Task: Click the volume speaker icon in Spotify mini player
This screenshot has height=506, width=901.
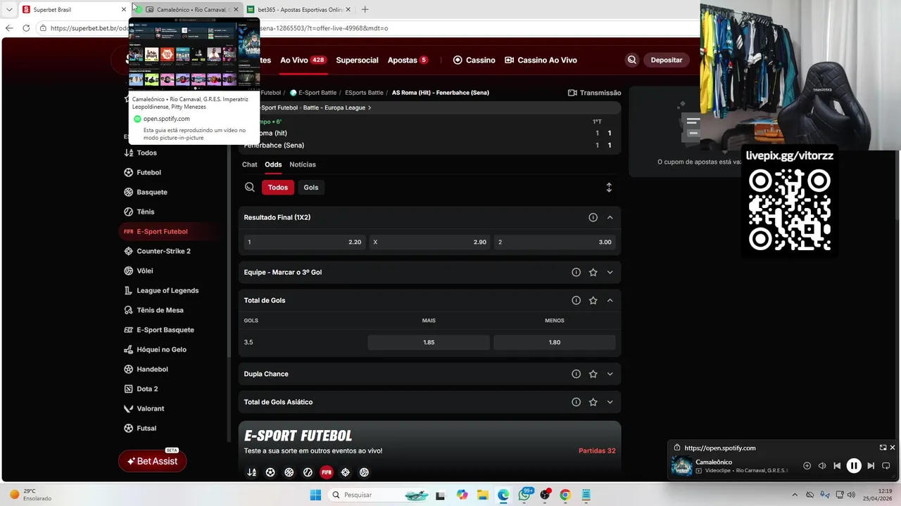Action: click(x=822, y=466)
